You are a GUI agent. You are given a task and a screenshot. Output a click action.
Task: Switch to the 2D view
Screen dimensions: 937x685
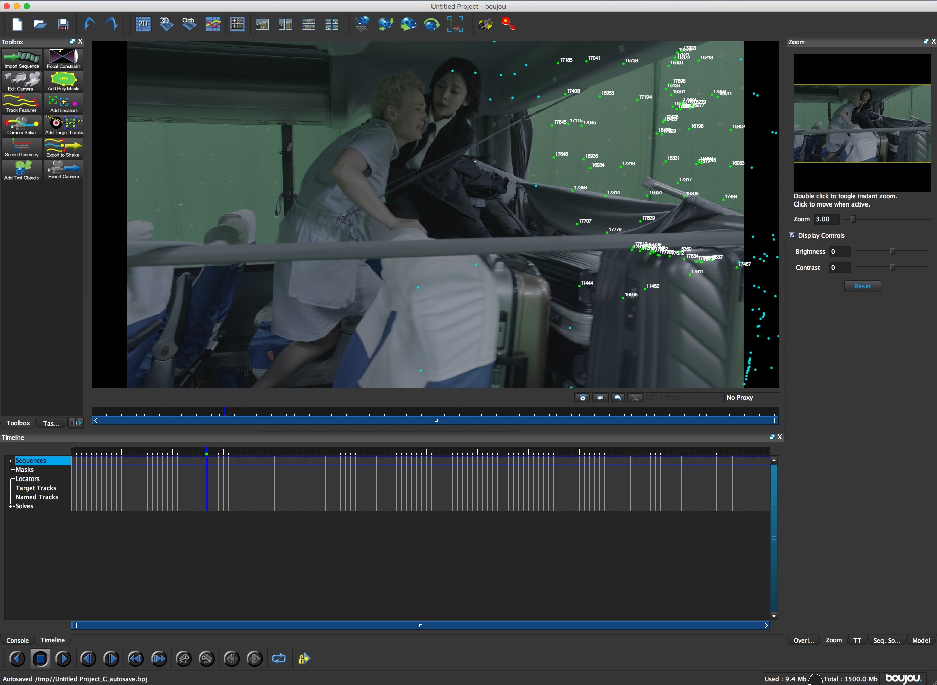pos(143,24)
